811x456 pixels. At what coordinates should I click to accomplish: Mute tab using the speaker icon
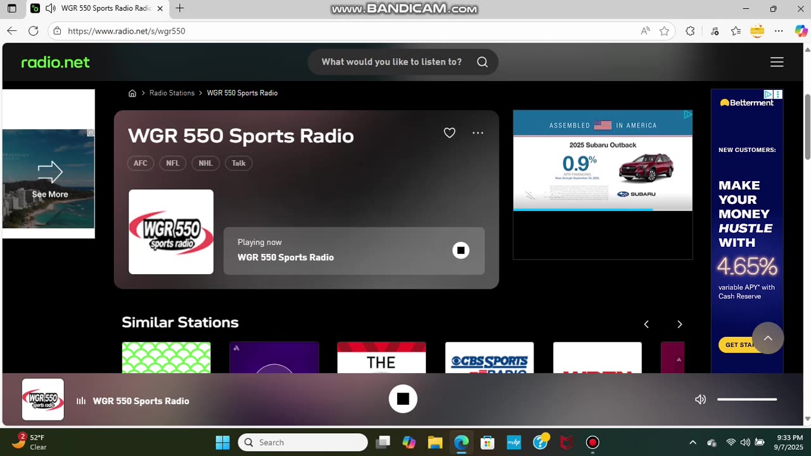50,9
